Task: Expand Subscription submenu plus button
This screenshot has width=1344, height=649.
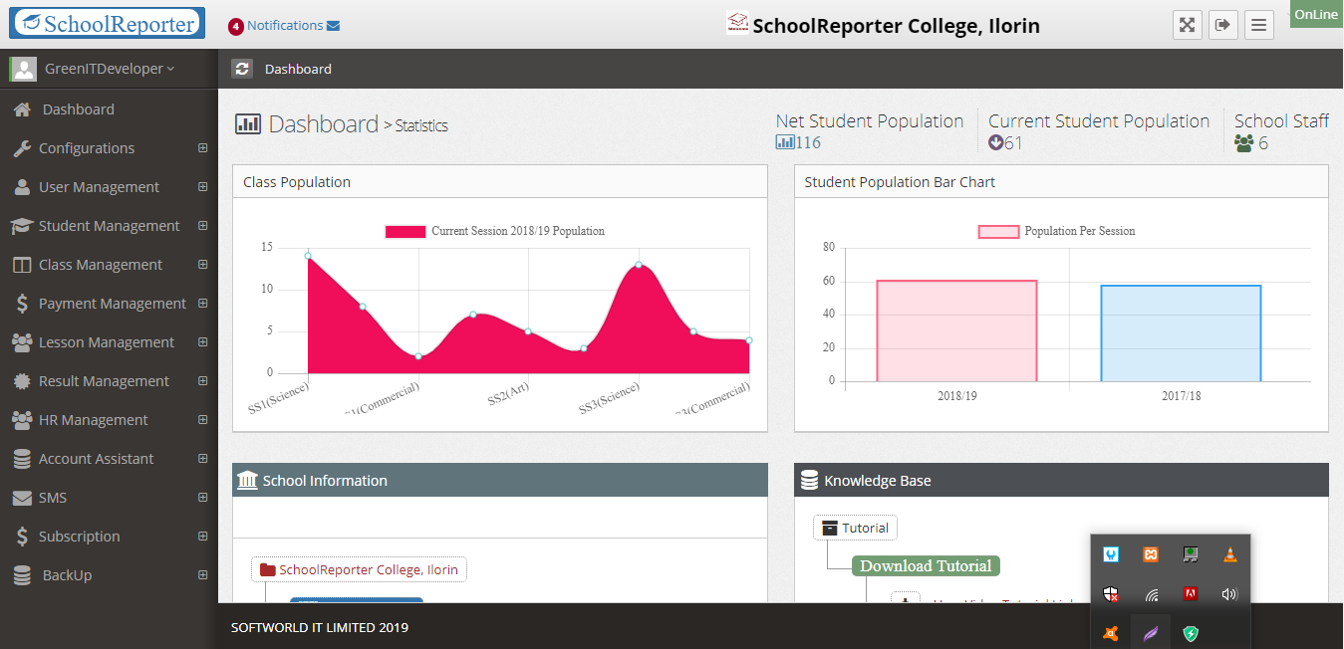Action: 203,537
